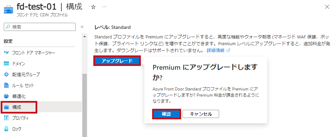Click the Origin Groups (配信元グループ) icon
Viewport: 334px width, 137px height.
point(6,74)
